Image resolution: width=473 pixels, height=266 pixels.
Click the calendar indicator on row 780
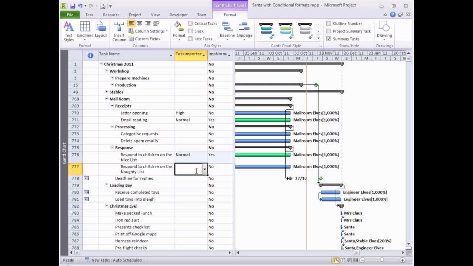[x=86, y=192]
